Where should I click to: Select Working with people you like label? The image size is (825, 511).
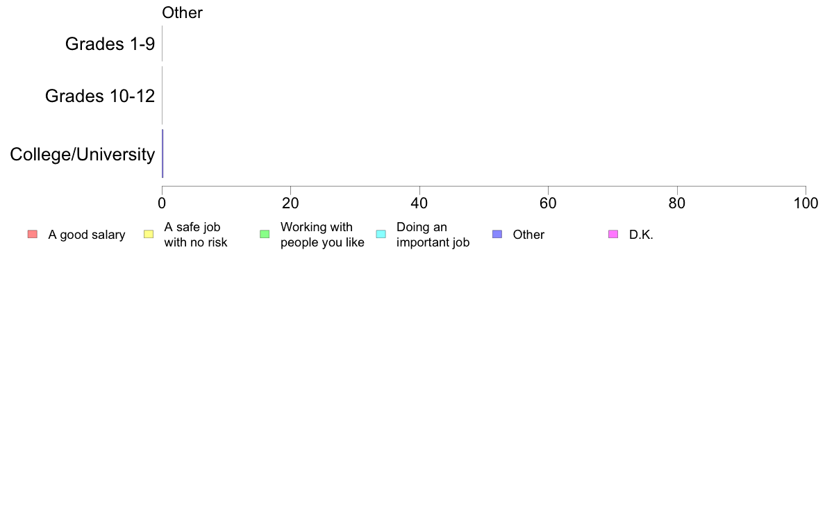[x=322, y=235]
